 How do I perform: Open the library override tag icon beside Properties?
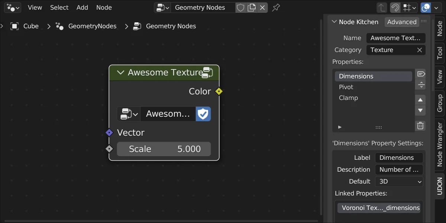(420, 74)
